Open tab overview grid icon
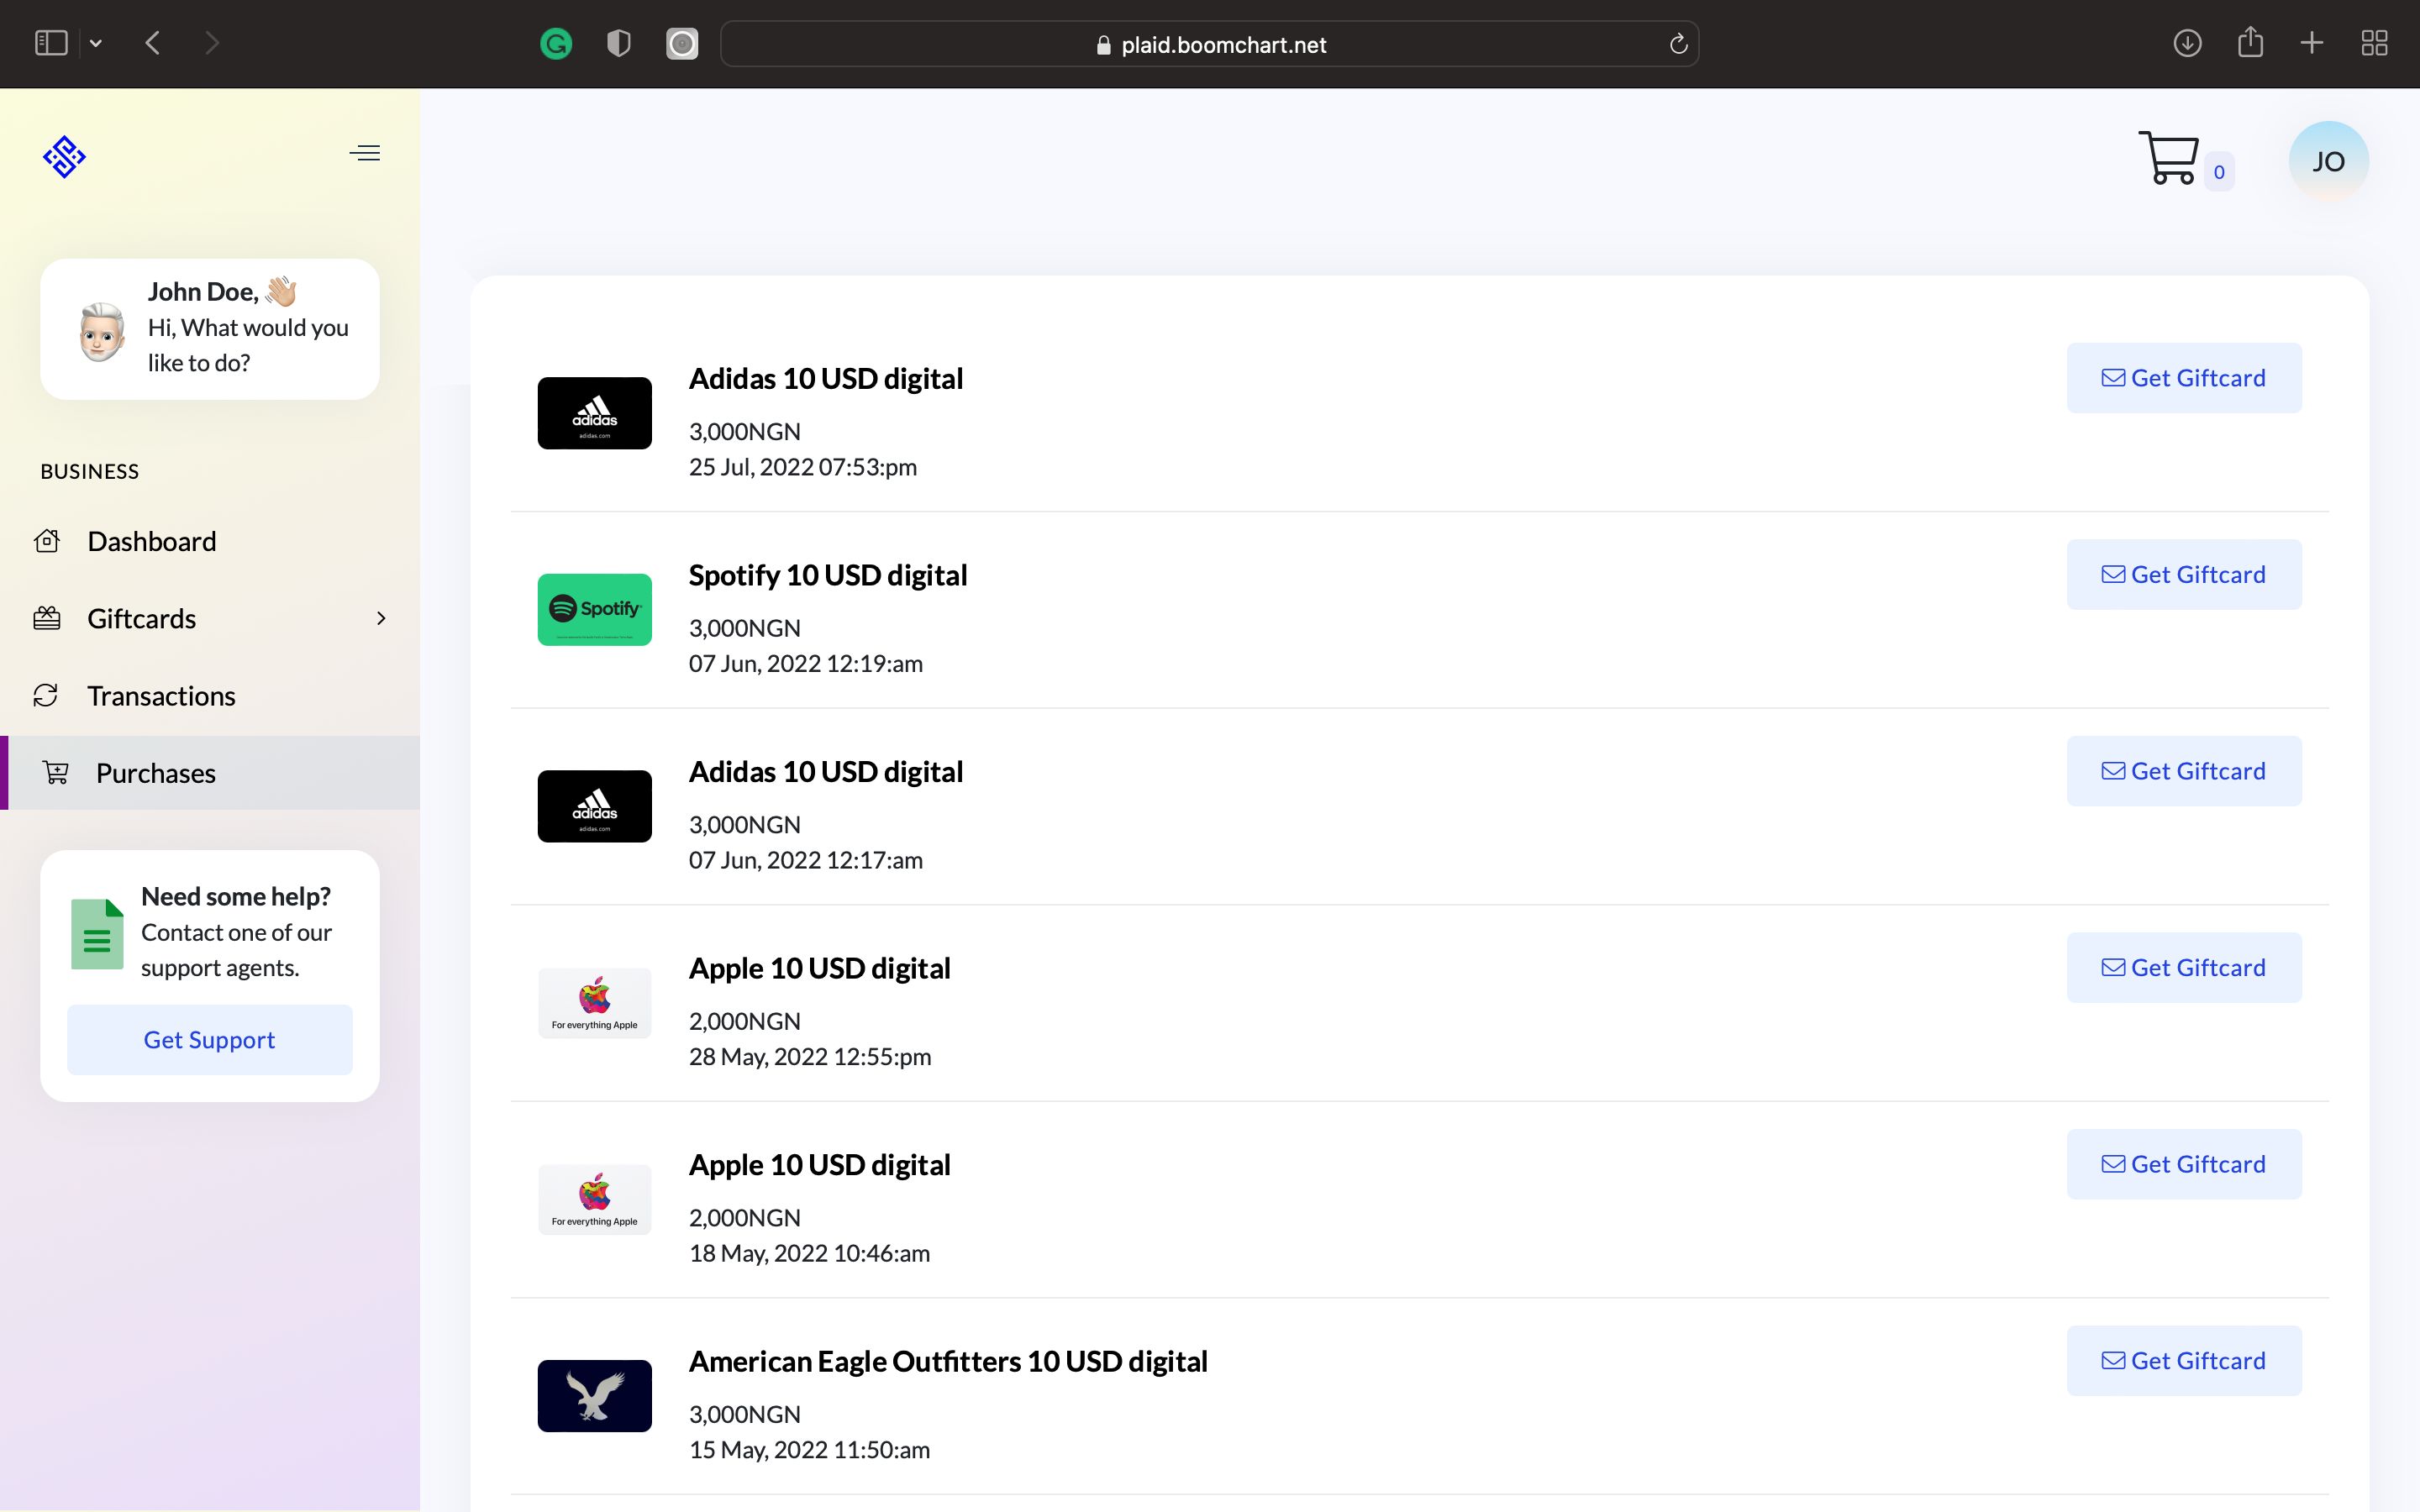Viewport: 2420px width, 1512px height. point(2374,43)
